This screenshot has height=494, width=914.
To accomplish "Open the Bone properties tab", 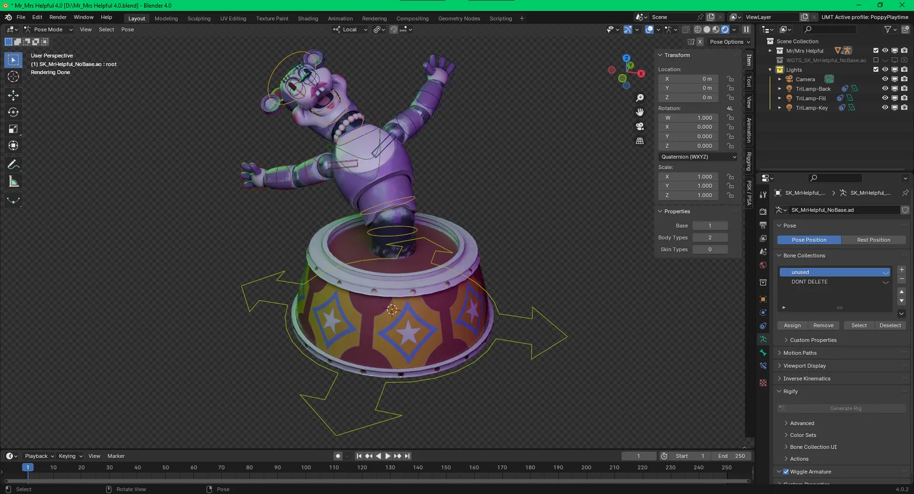I will pos(763,353).
